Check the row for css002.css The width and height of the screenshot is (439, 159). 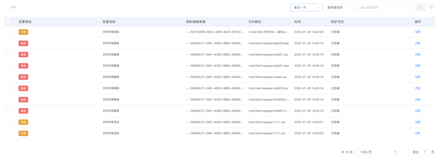9,88
